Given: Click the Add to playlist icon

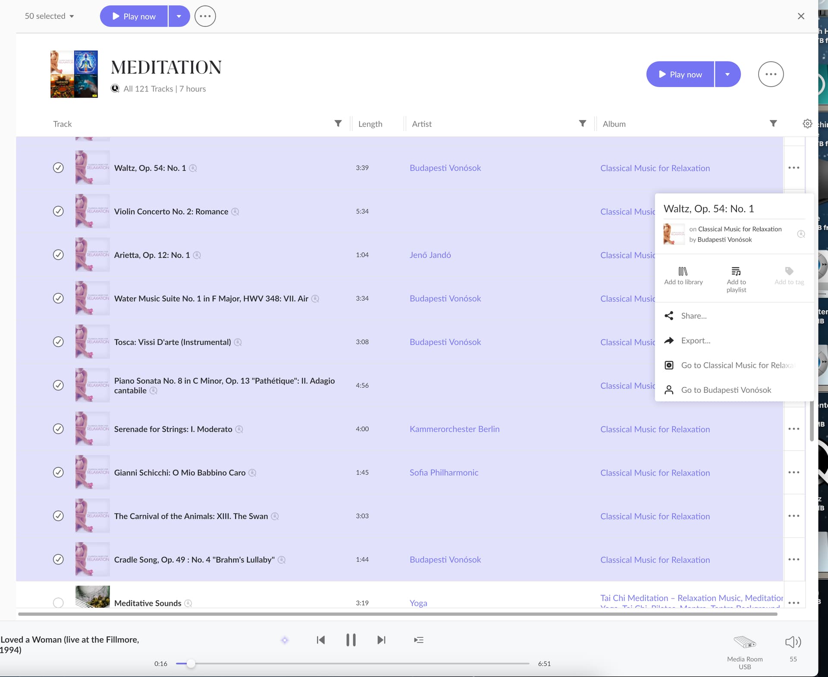Looking at the screenshot, I should [x=736, y=271].
